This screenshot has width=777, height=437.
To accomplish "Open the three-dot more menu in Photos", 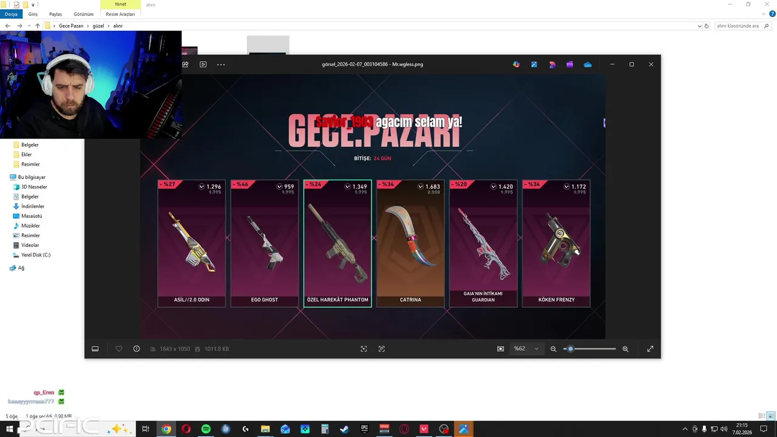I will pos(221,64).
